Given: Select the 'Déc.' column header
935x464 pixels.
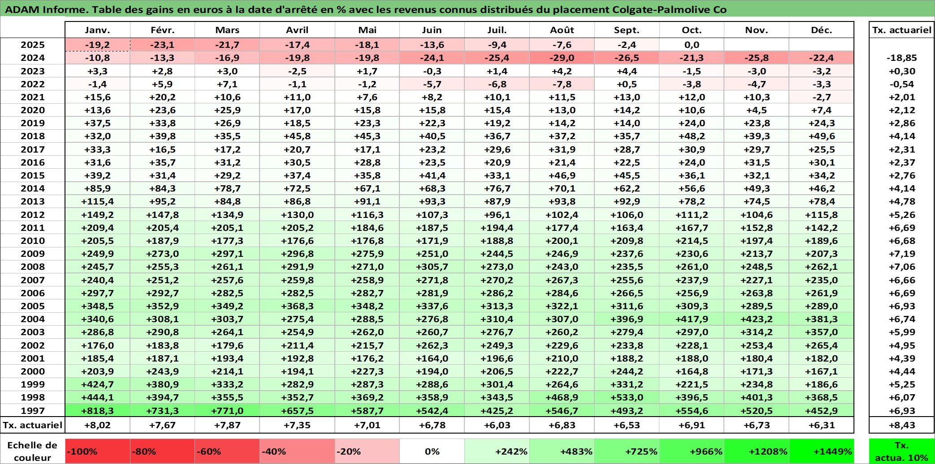Looking at the screenshot, I should (x=821, y=30).
